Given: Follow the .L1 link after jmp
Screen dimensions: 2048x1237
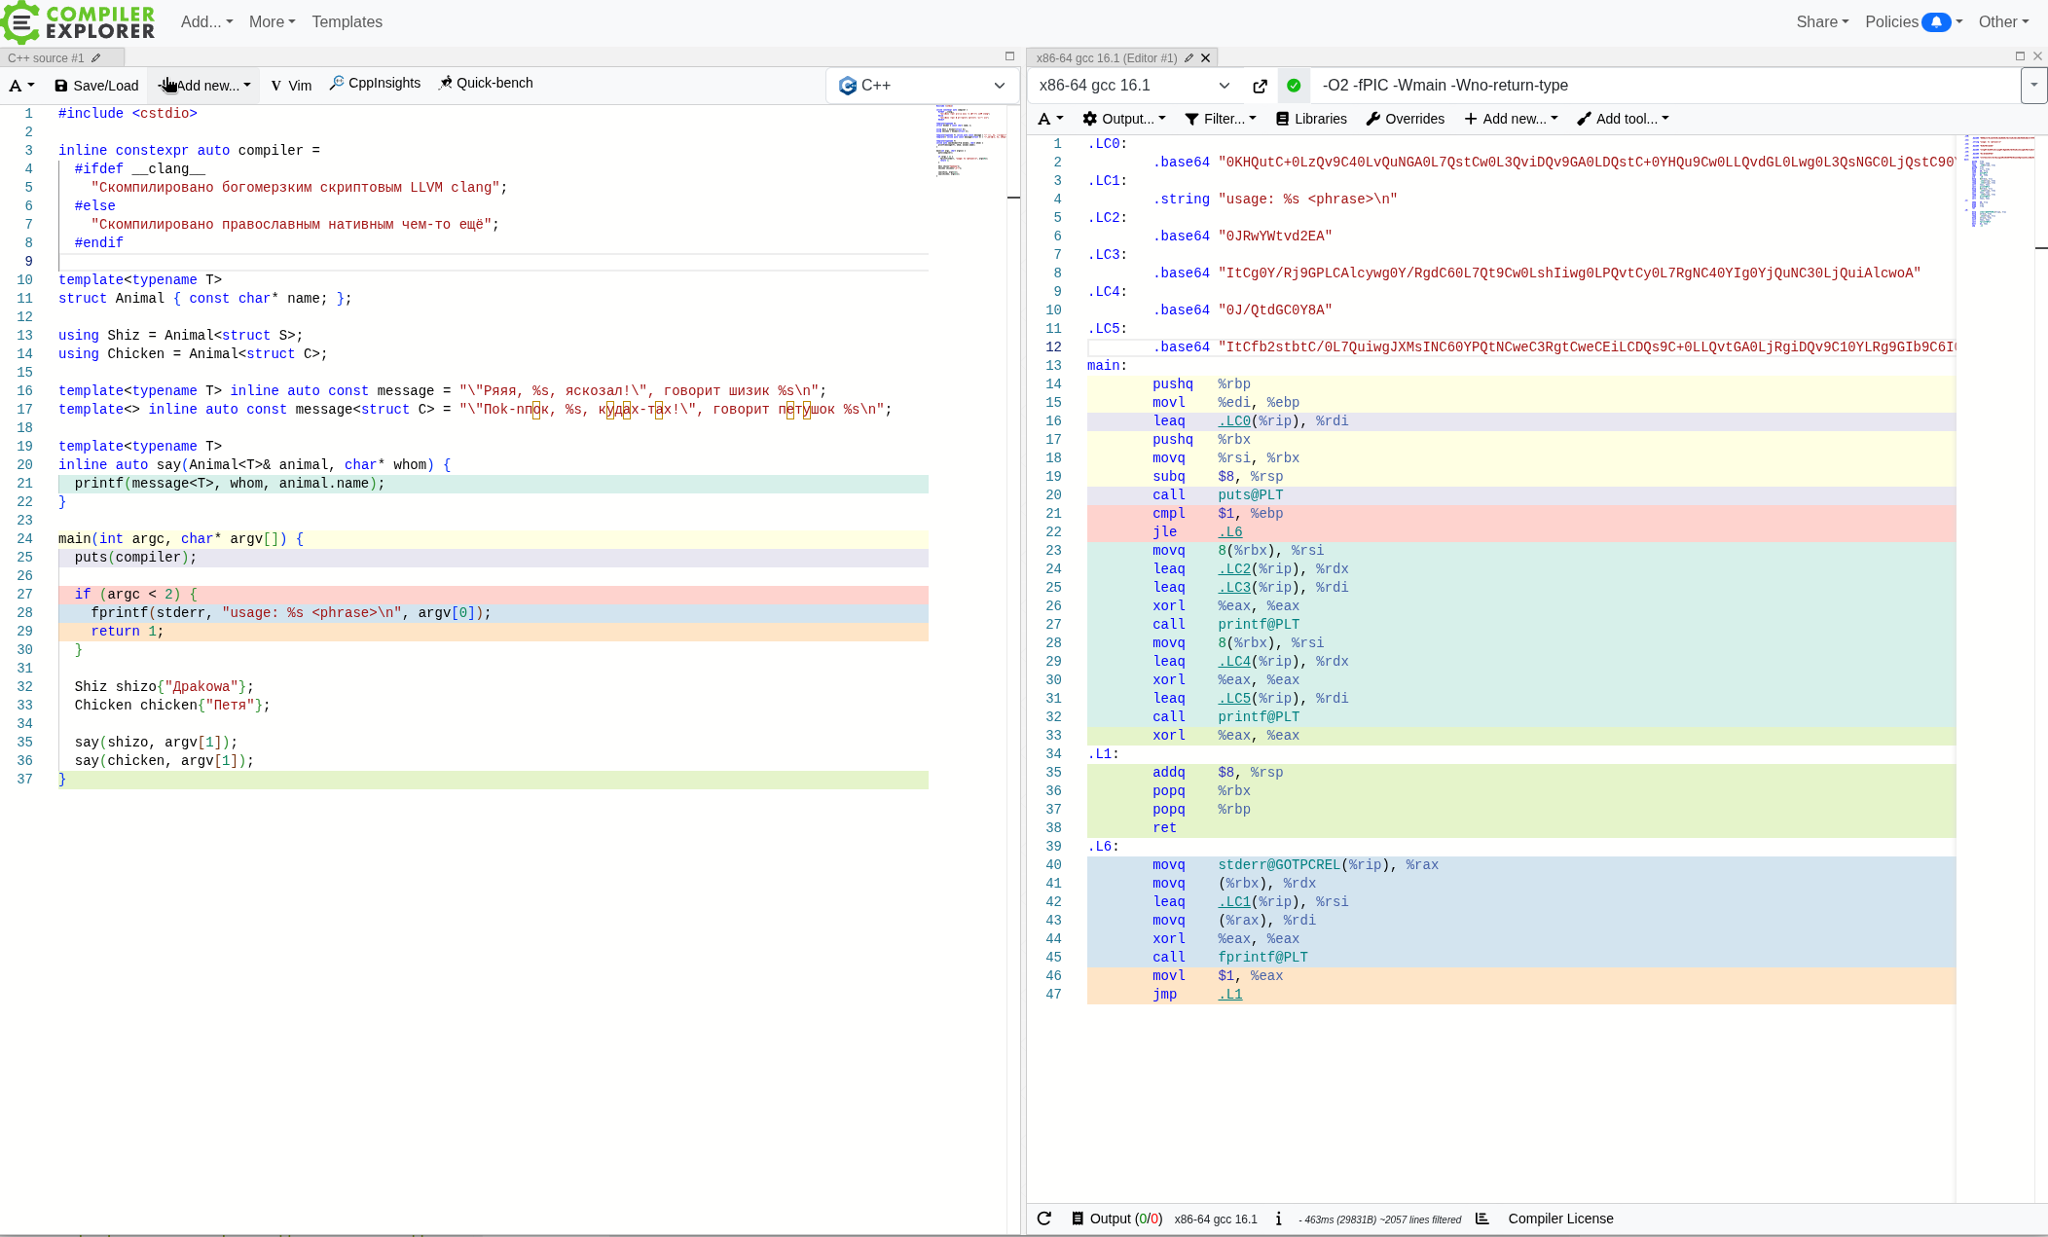Looking at the screenshot, I should click(x=1230, y=995).
